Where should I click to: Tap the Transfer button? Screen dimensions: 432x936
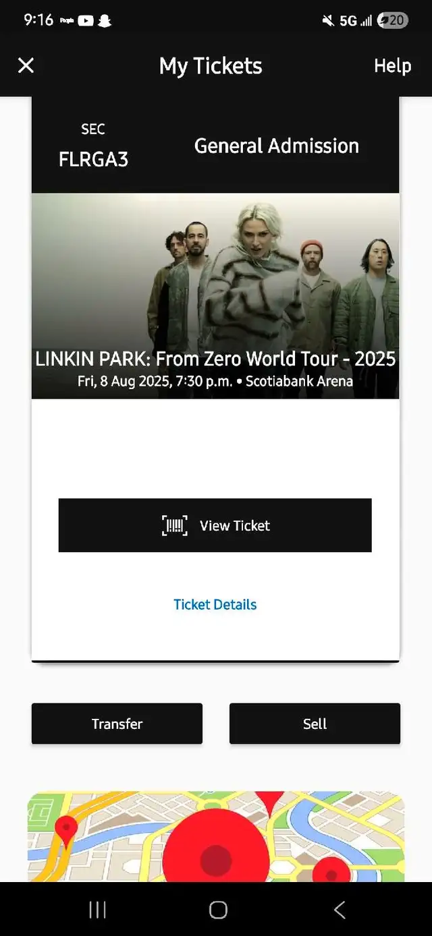coord(117,724)
